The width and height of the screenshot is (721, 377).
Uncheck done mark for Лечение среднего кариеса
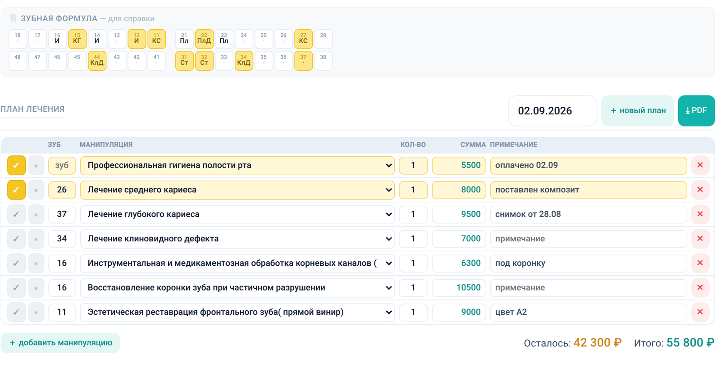click(x=16, y=190)
